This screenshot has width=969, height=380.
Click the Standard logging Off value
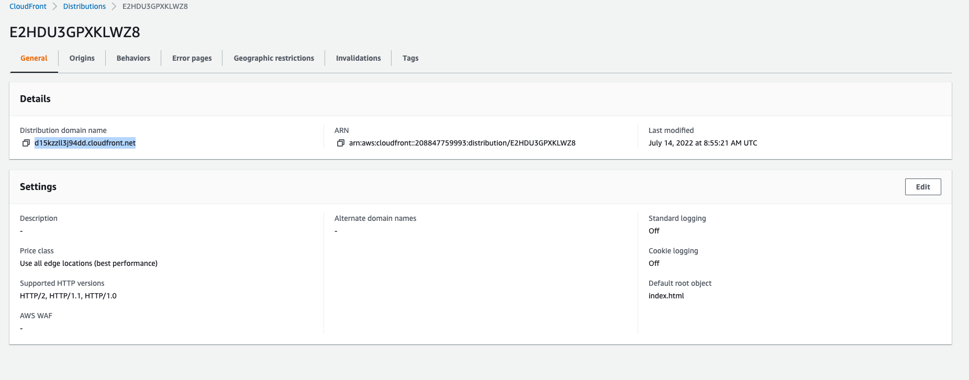point(654,231)
